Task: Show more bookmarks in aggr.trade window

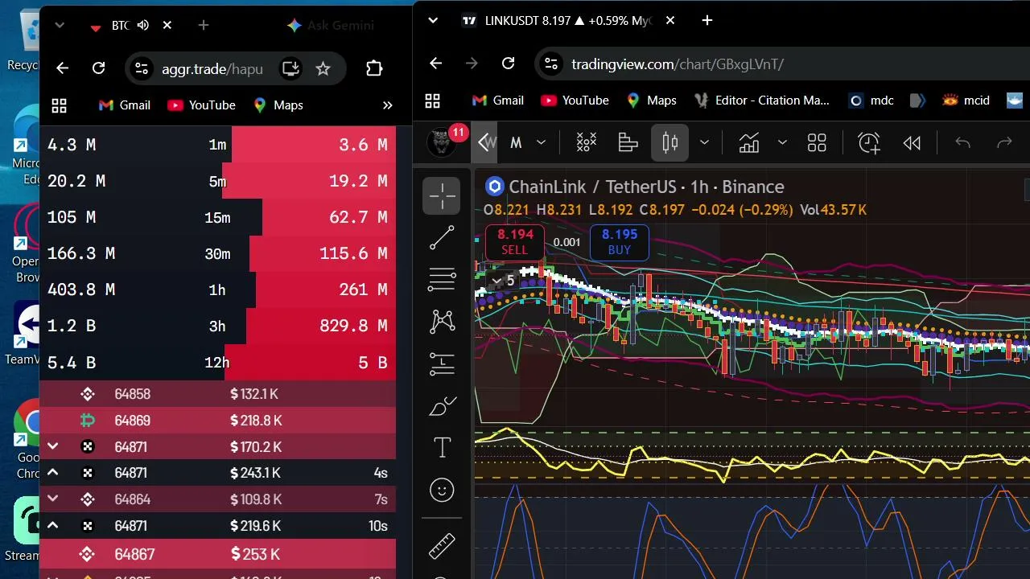Action: coord(387,105)
